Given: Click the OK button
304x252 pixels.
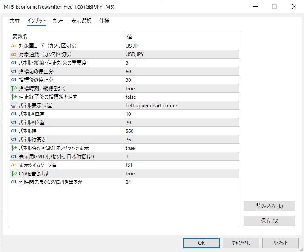Looking at the screenshot, I should 201,243.
